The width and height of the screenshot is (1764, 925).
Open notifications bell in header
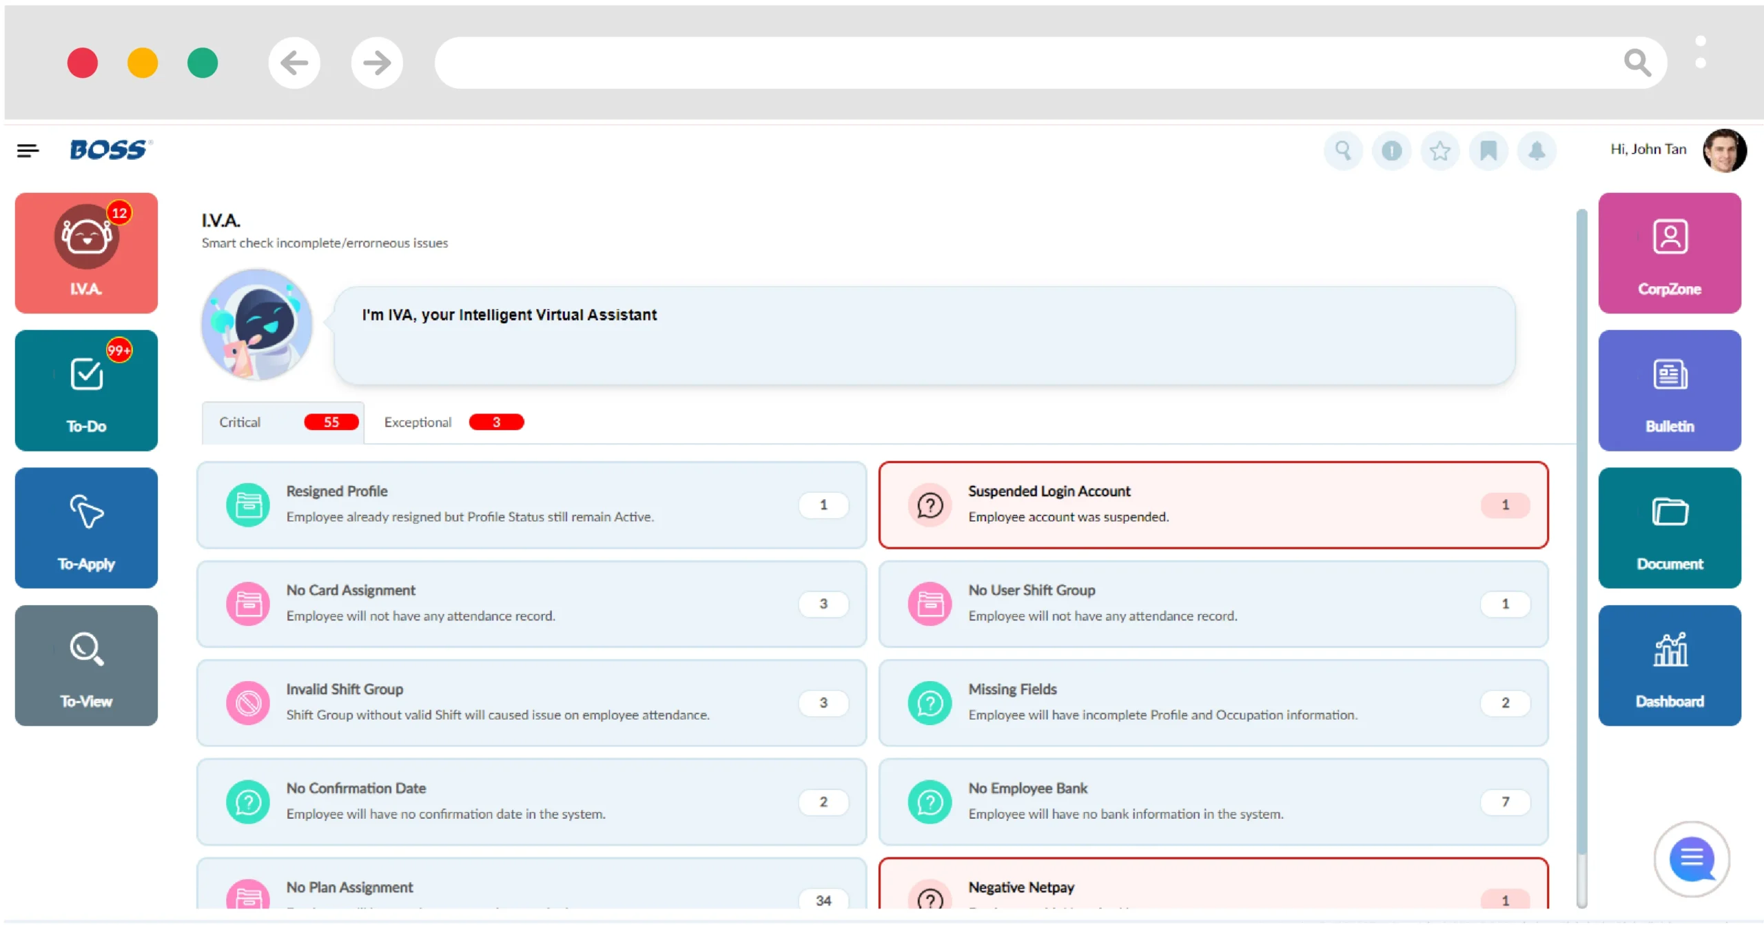coord(1537,150)
